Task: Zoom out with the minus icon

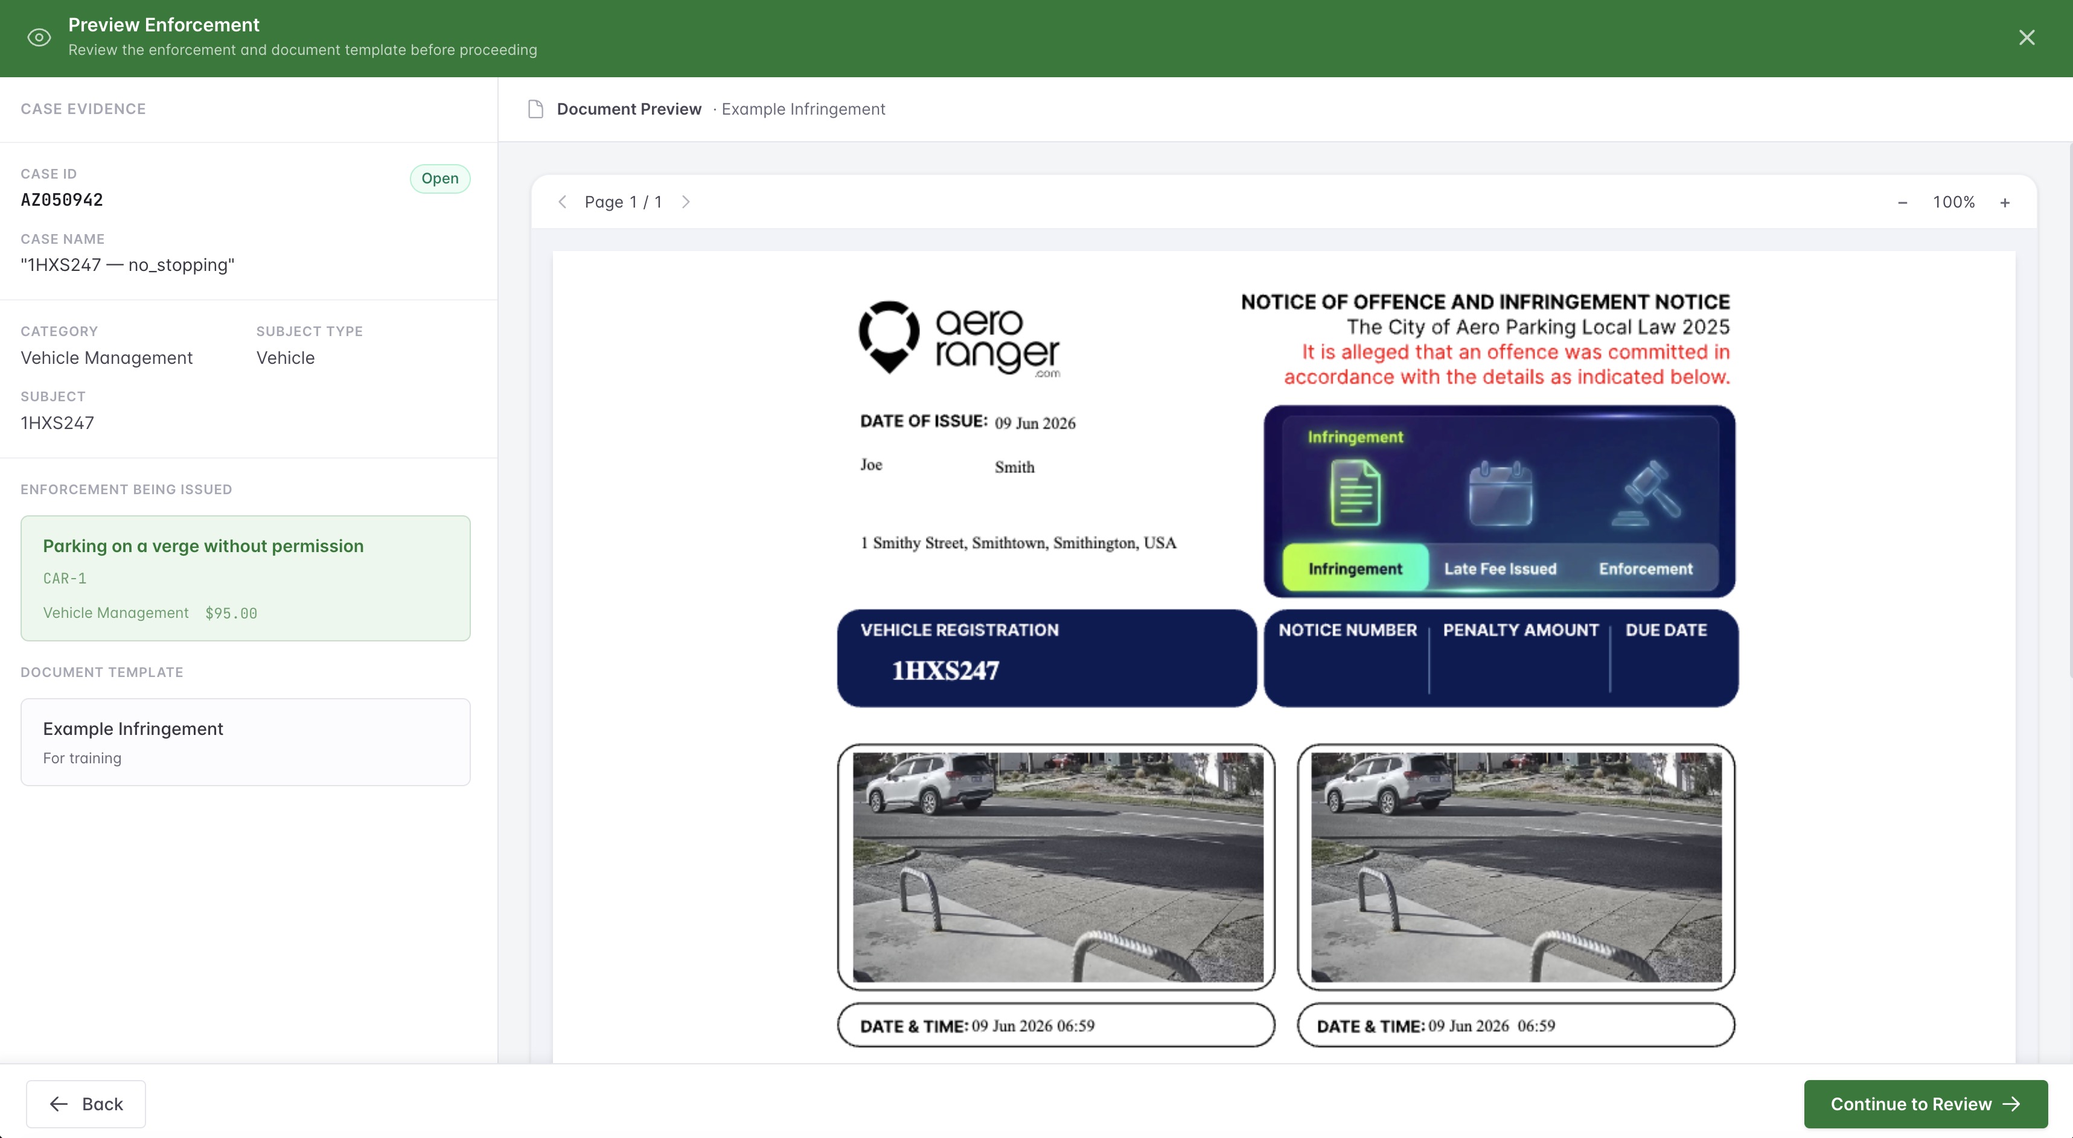Action: click(1902, 203)
